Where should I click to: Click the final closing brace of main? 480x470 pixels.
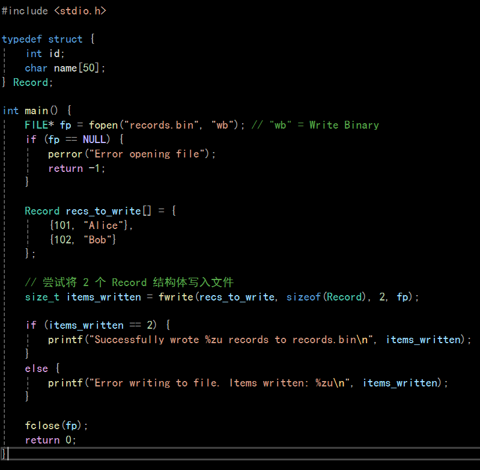click(4, 453)
